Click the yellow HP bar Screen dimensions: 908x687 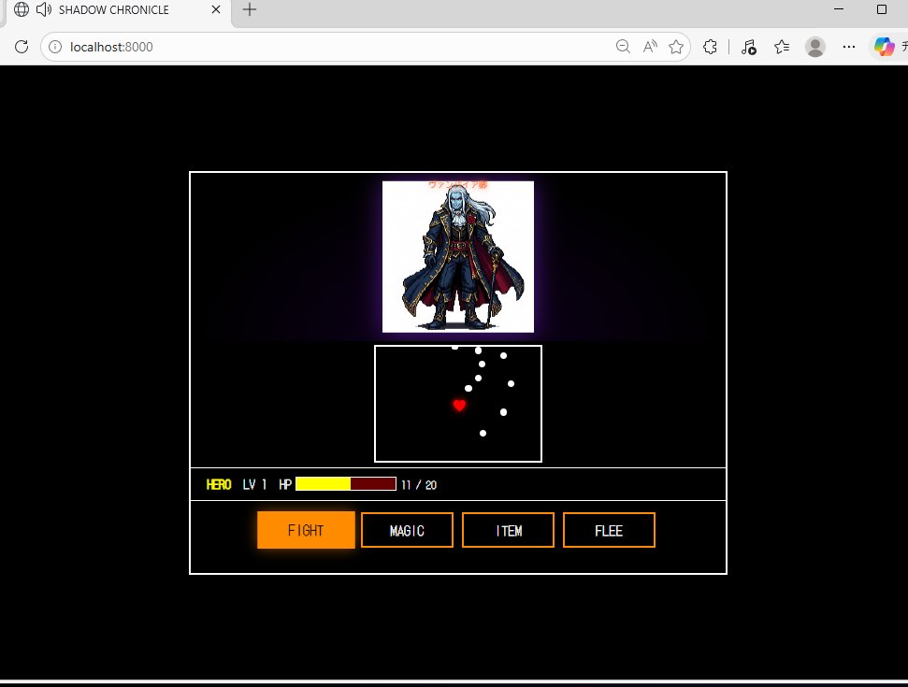point(346,484)
